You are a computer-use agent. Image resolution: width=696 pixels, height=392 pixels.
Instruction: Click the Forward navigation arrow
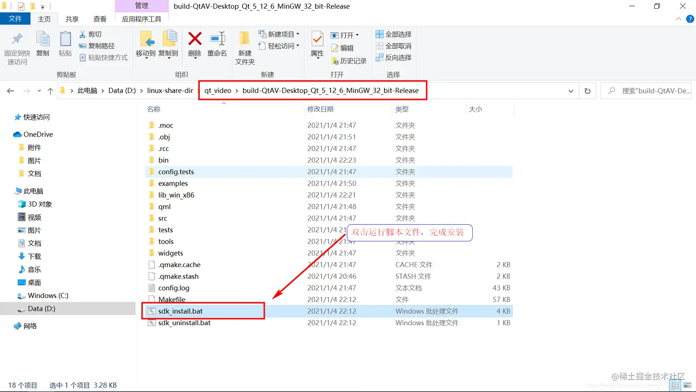pyautogui.click(x=27, y=91)
